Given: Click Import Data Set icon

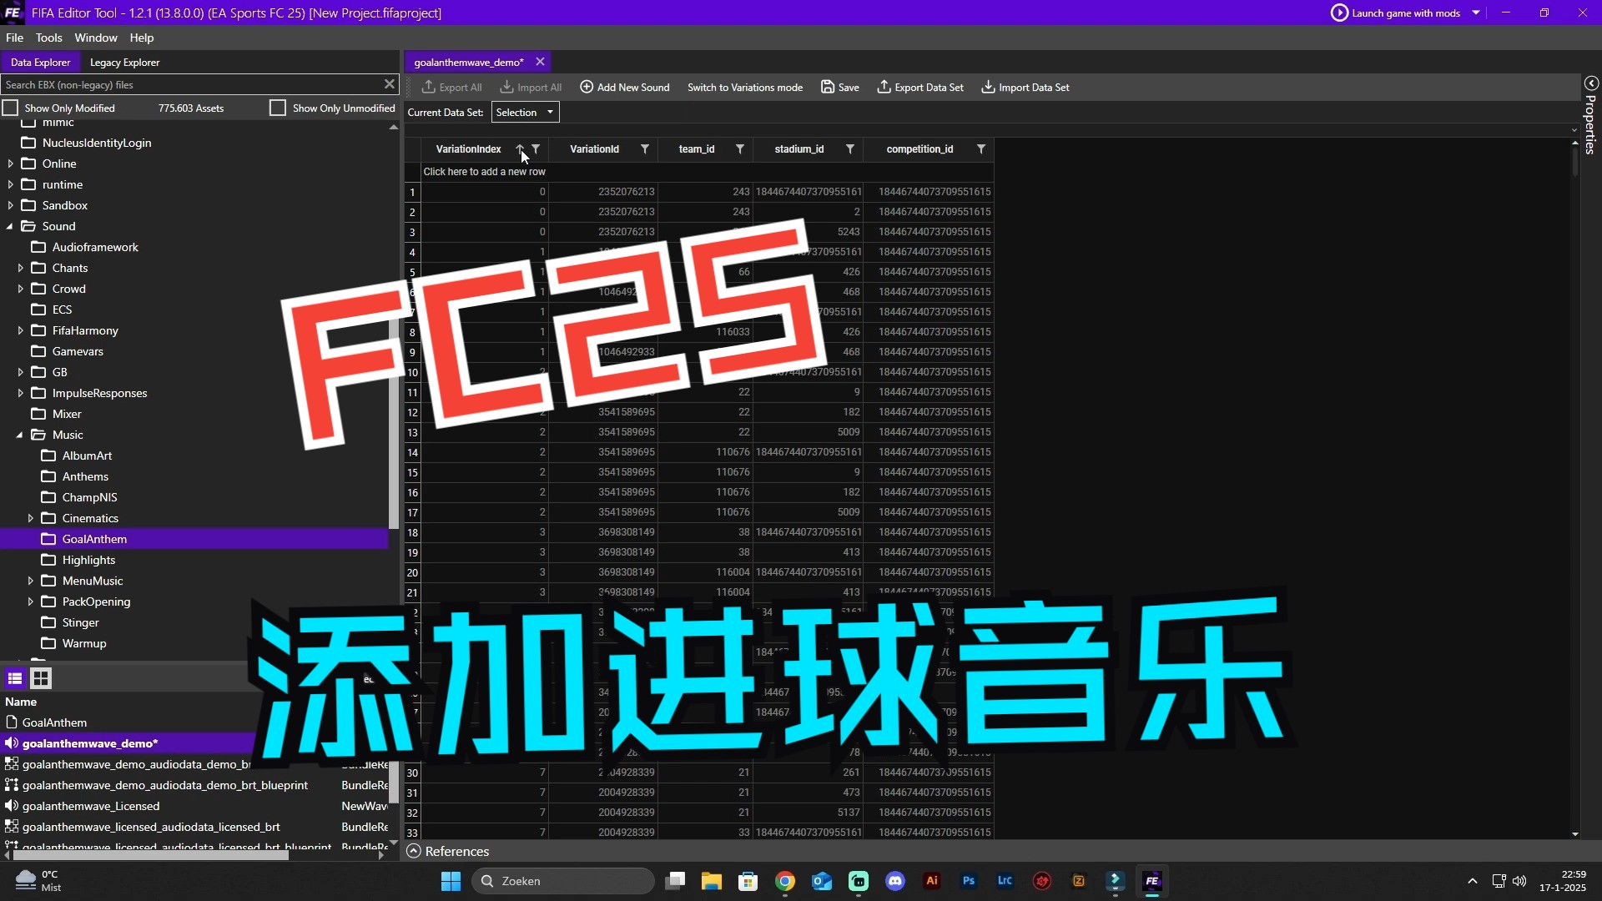Looking at the screenshot, I should [988, 87].
